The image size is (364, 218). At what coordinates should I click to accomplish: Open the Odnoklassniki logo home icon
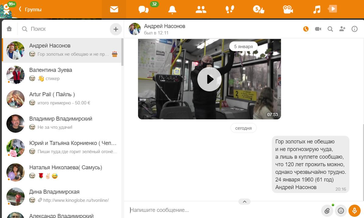6,9
